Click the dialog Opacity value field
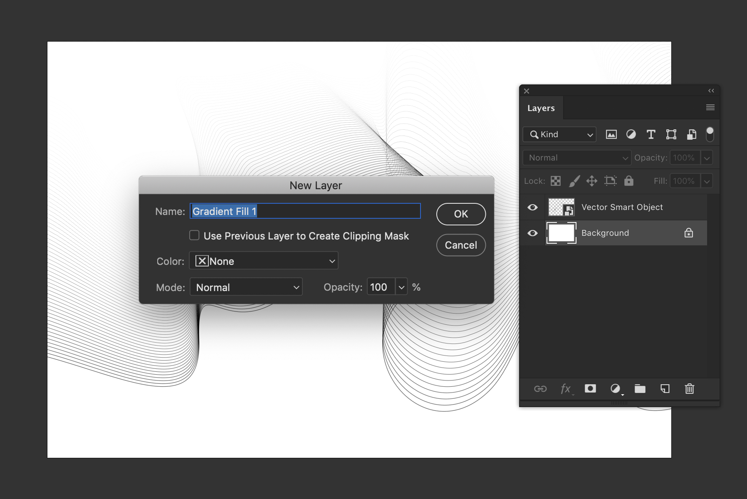The width and height of the screenshot is (747, 499). [381, 287]
